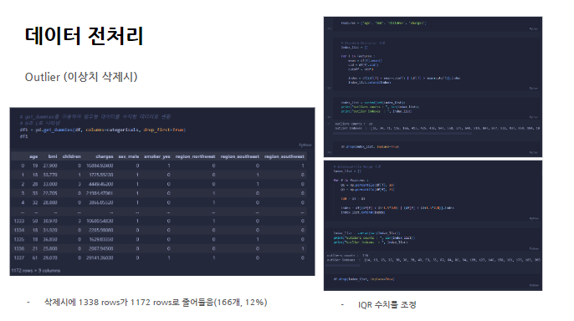
Task: Click the 'outlier indexes' output in the bottom-right screenshot
Action: (433, 260)
